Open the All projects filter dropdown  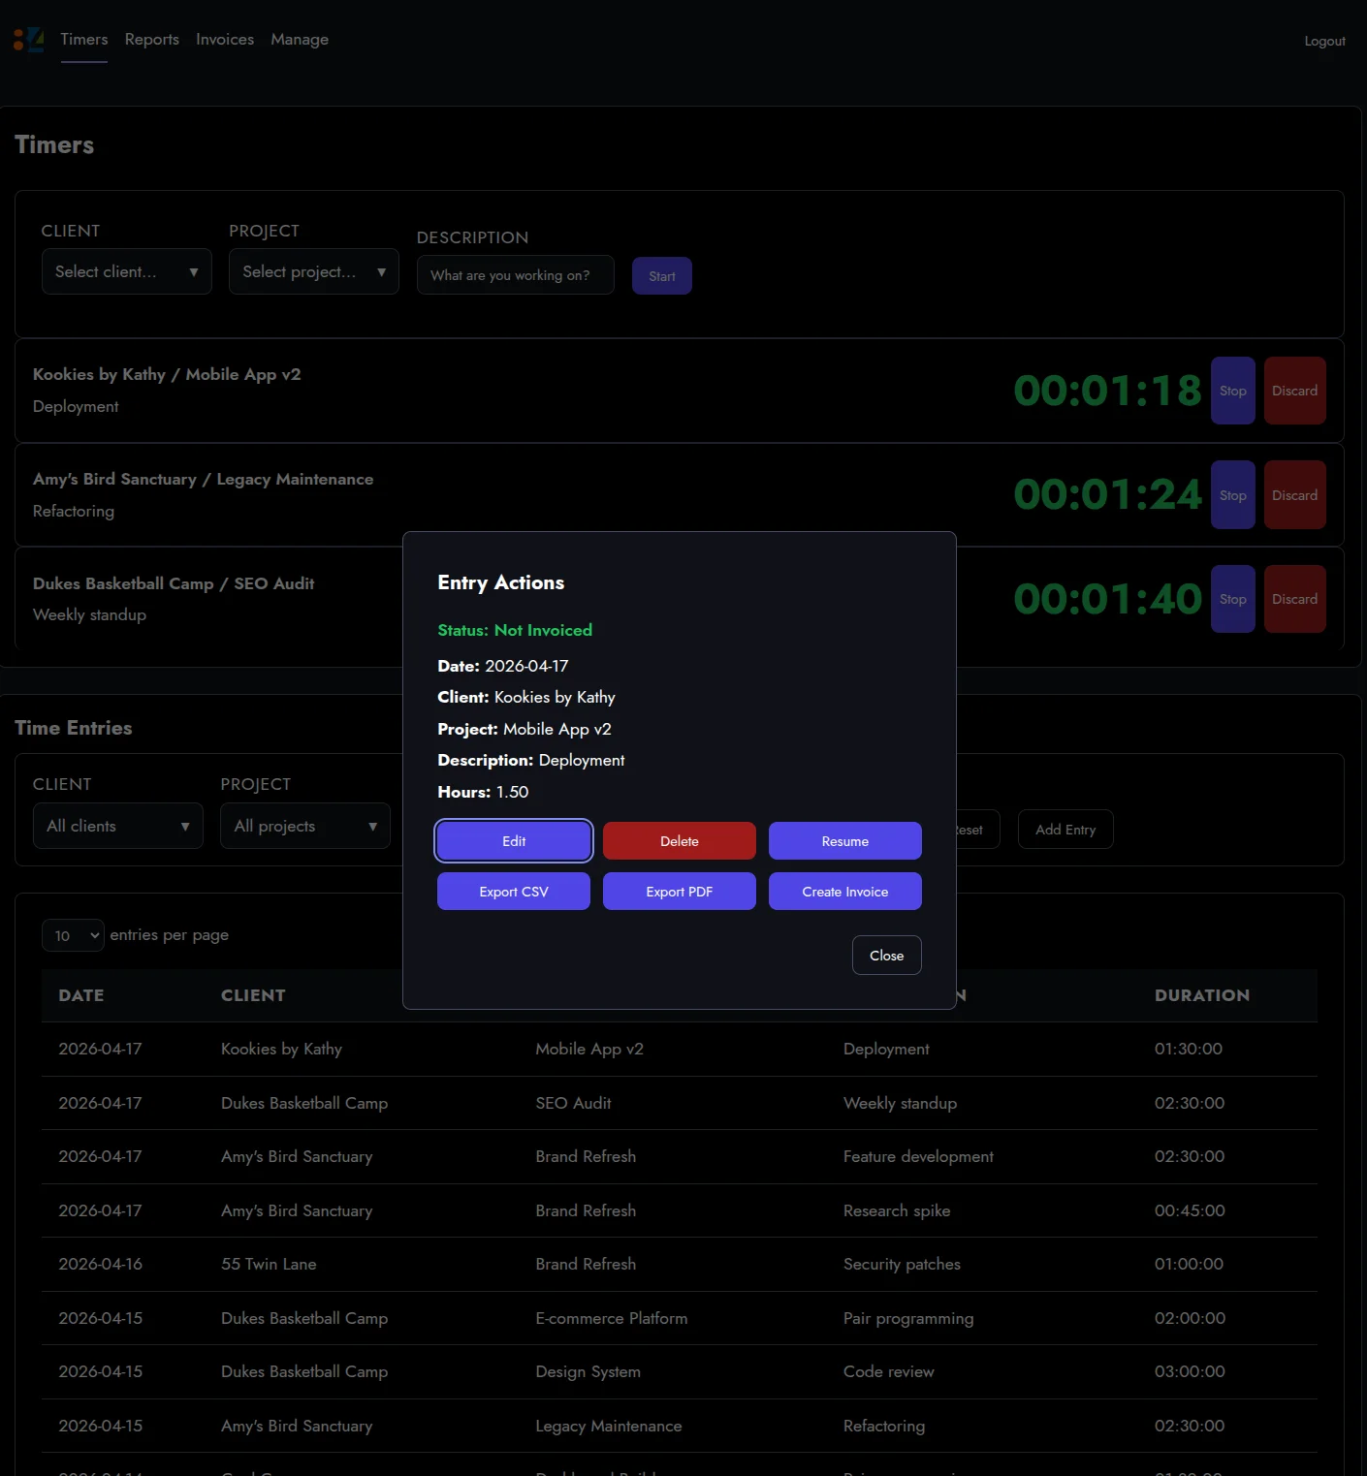(304, 827)
